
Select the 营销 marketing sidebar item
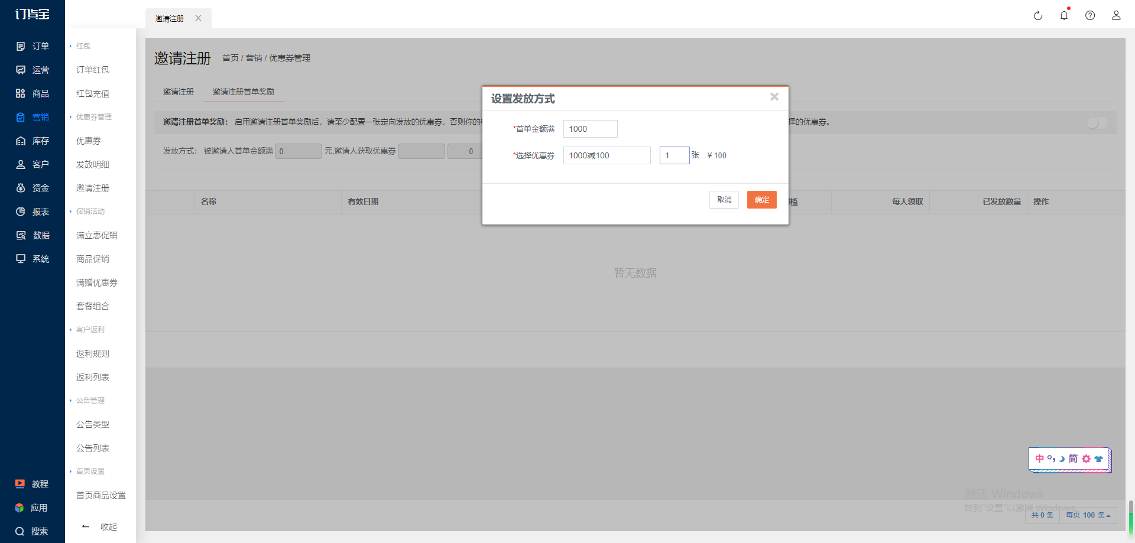coord(33,117)
